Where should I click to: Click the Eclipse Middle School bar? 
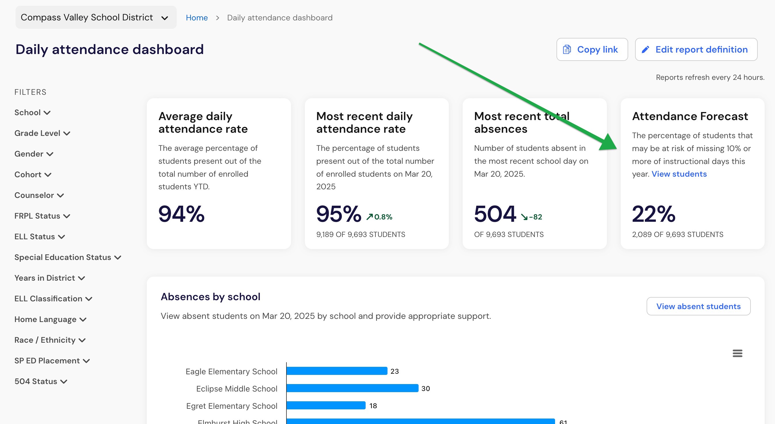click(x=352, y=388)
